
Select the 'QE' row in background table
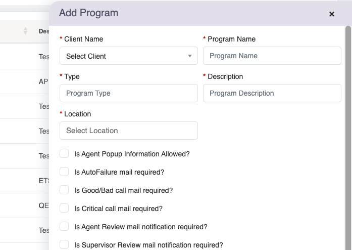coord(43,205)
